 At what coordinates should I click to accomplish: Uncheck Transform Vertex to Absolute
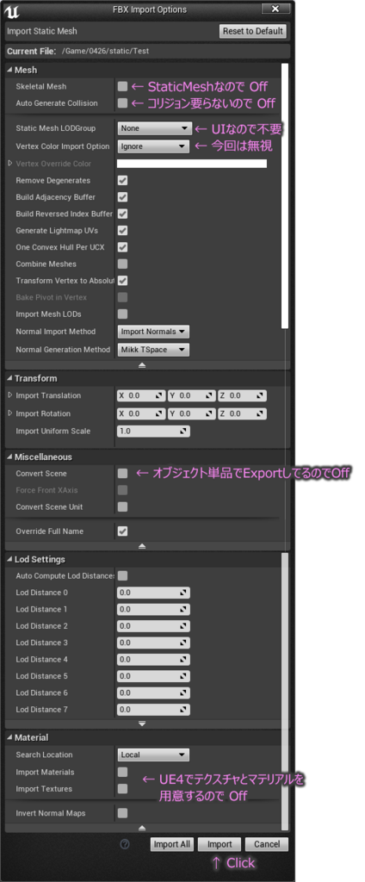122,280
